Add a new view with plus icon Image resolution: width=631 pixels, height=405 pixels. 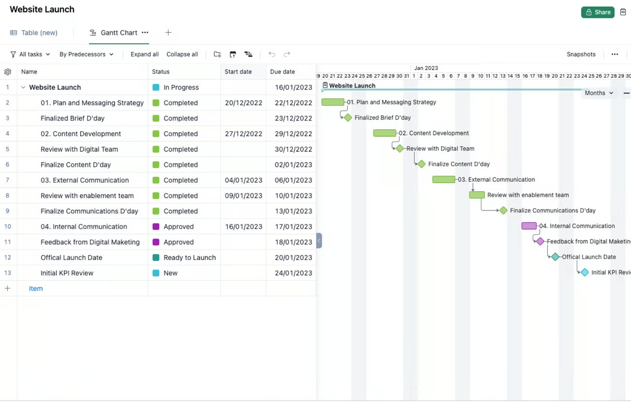(168, 33)
